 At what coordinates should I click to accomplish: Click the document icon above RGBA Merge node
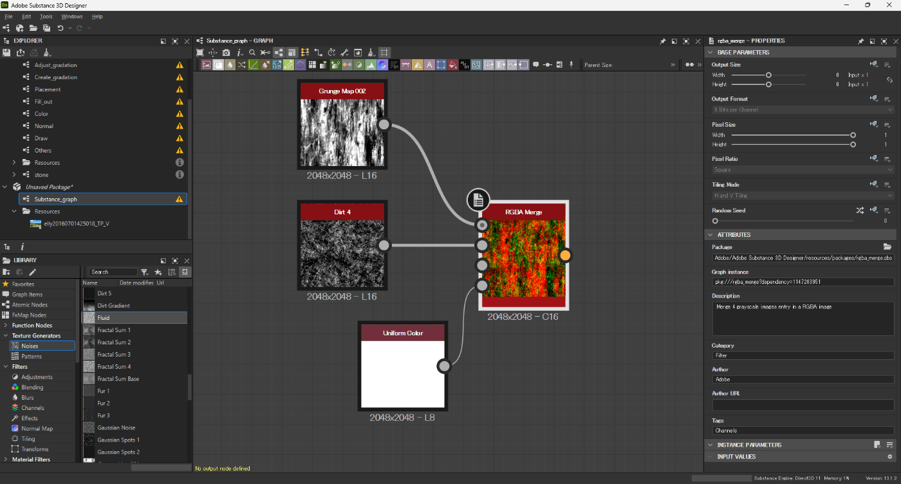[478, 201]
